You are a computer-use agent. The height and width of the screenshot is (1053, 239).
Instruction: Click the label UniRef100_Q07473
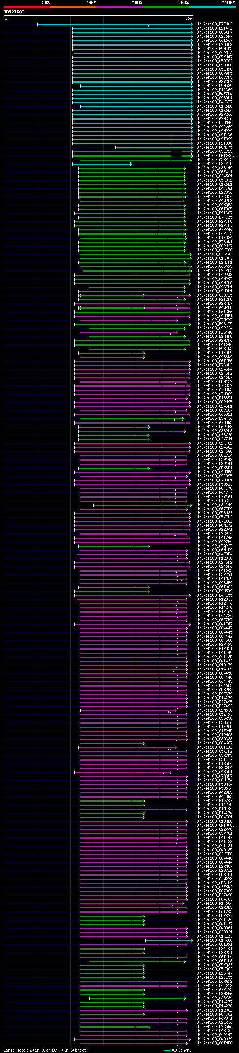pyautogui.click(x=214, y=234)
